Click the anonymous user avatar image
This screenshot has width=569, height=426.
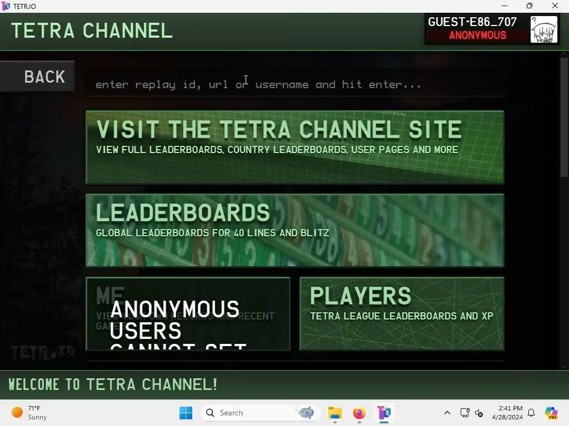tap(543, 29)
